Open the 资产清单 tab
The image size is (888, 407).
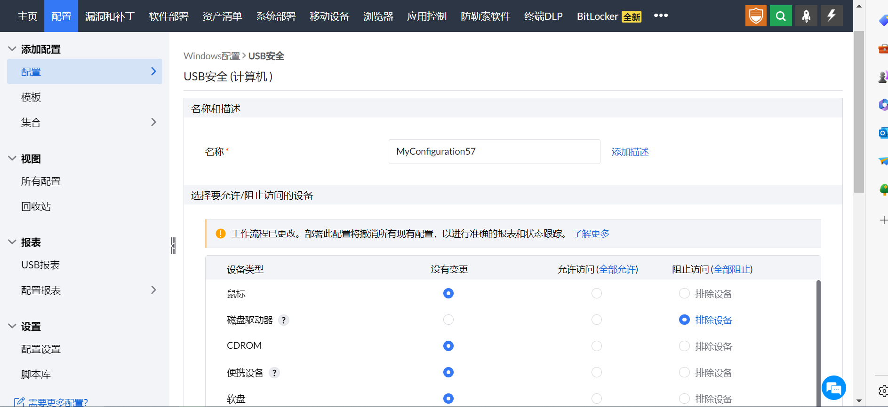click(222, 16)
